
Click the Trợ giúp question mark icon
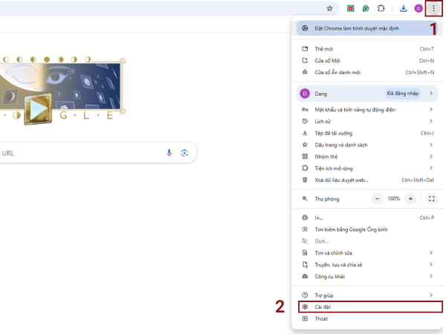click(305, 295)
